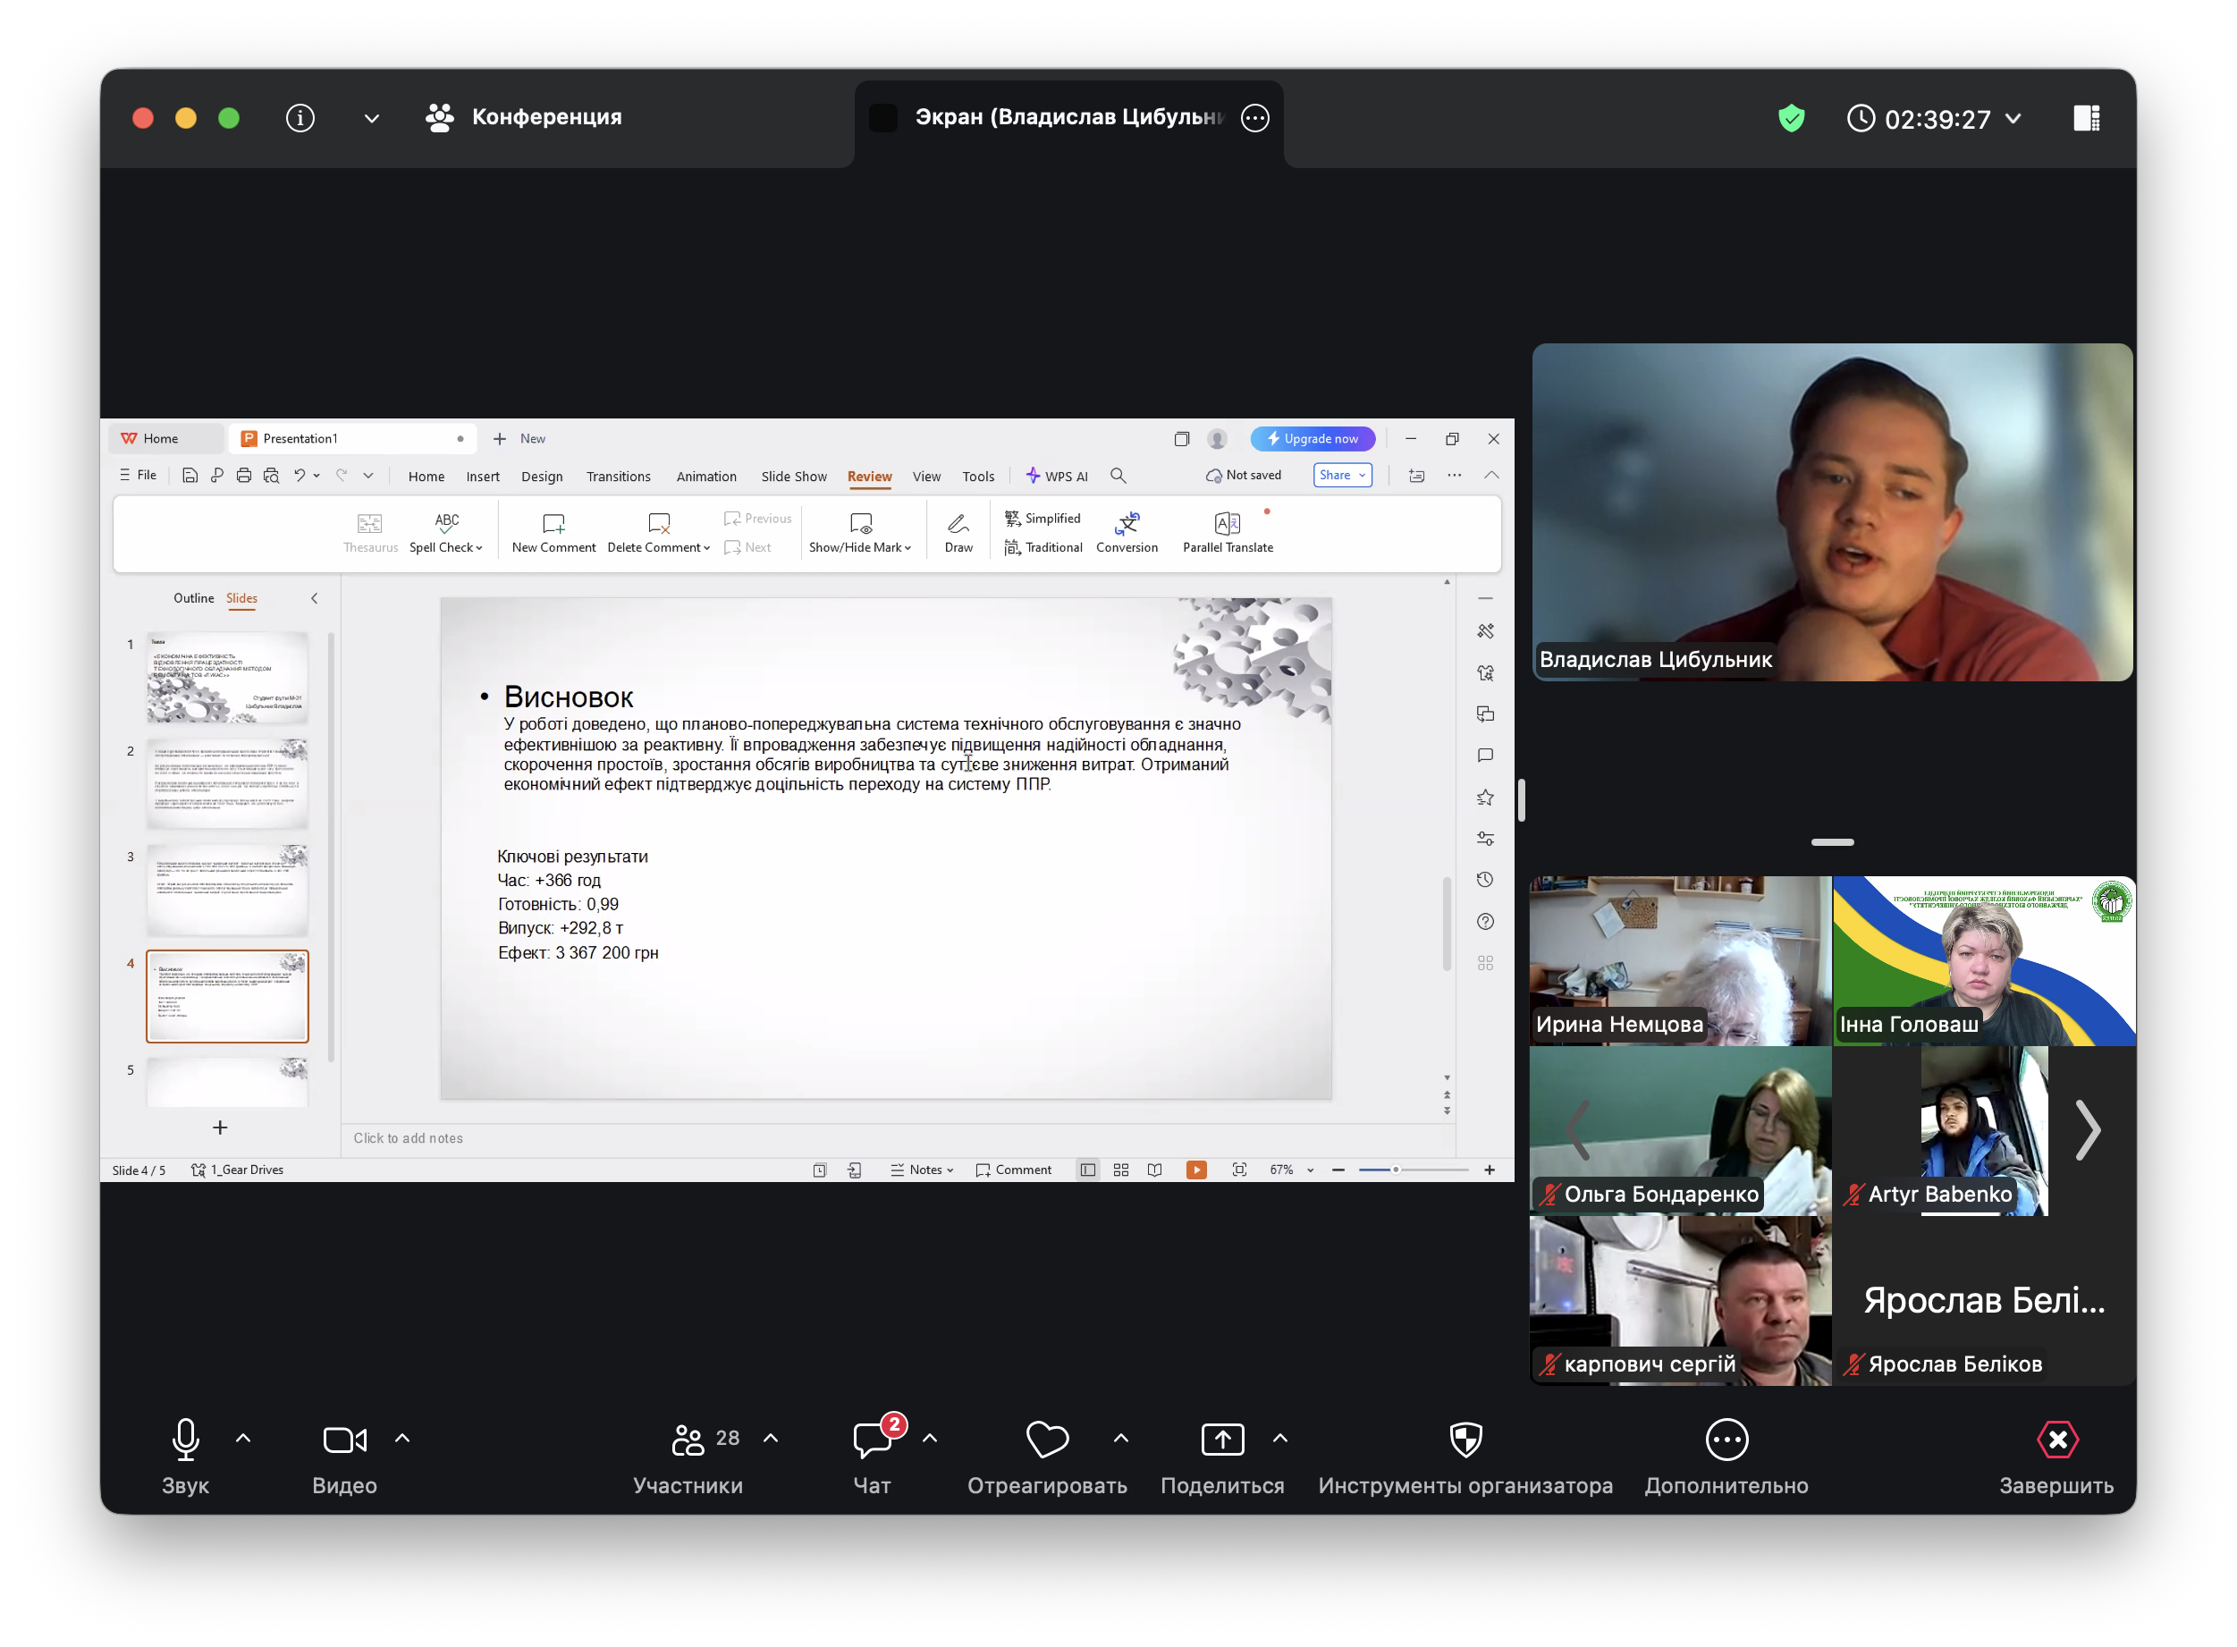
Task: Expand the meeting timer dropdown chevron
Action: (x=2013, y=119)
